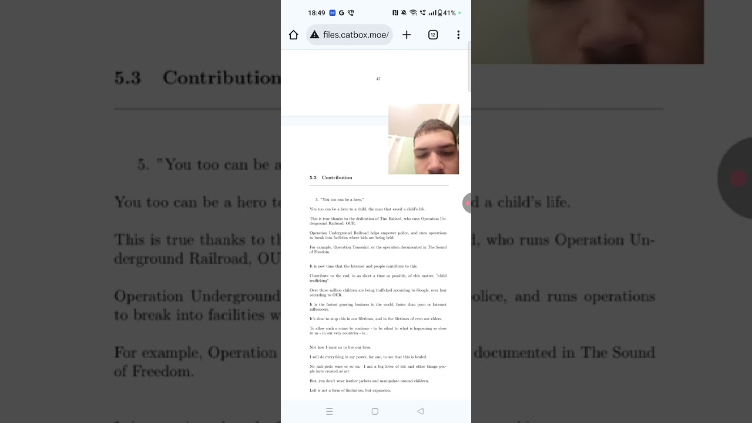Viewport: 752px width, 423px height.
Task: Tap the "5.3 Contribution" section heading
Action: (x=331, y=177)
